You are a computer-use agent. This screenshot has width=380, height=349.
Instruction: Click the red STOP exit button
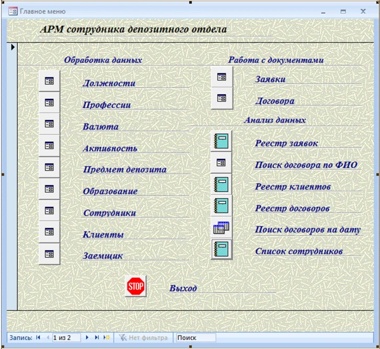pyautogui.click(x=136, y=286)
